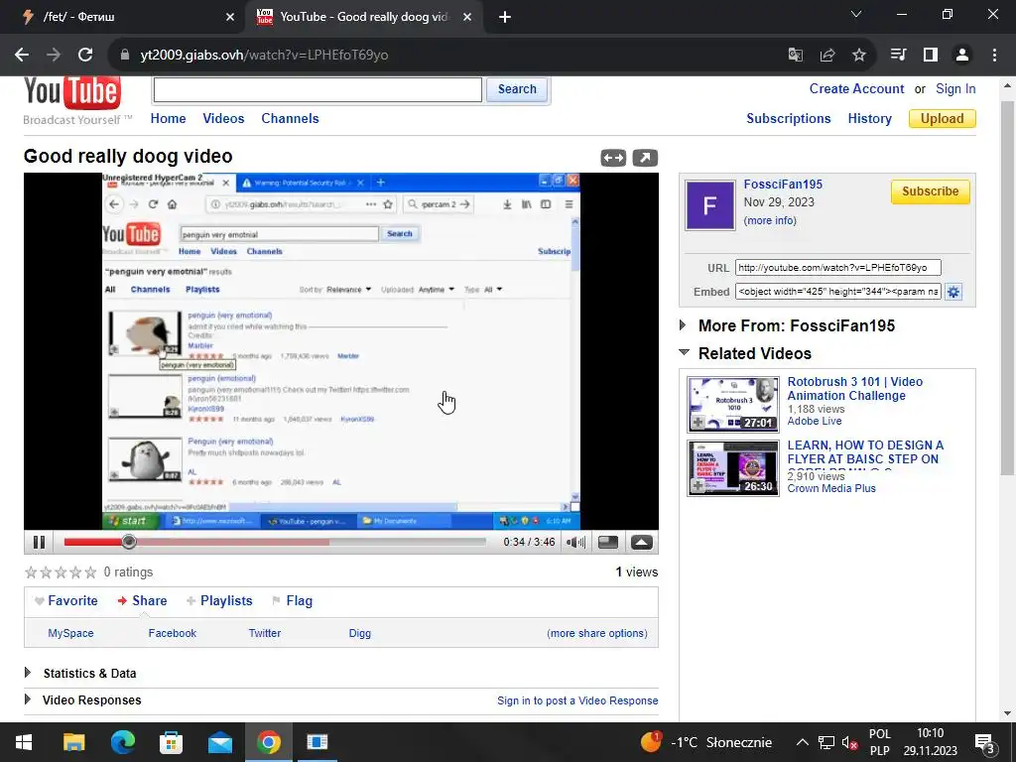Screen dimensions: 1016x762
Task: Show hidden system tray icons
Action: click(802, 742)
